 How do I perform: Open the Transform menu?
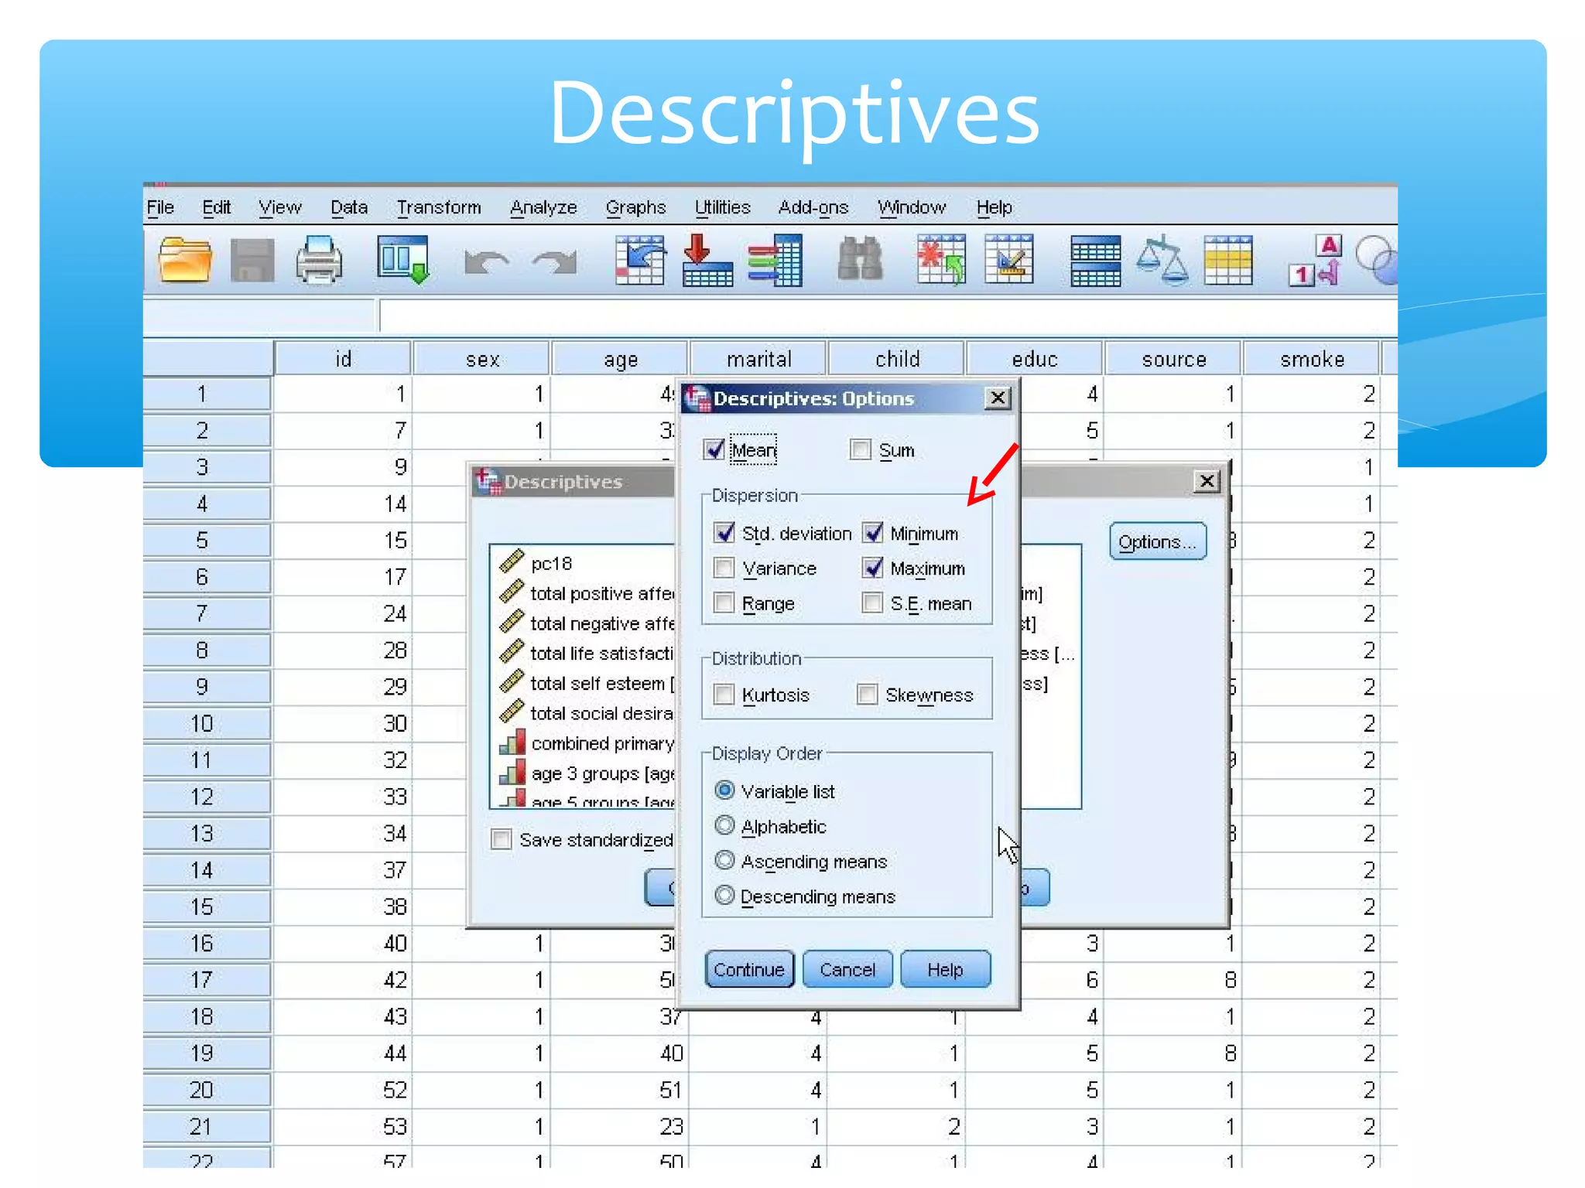pyautogui.click(x=439, y=207)
